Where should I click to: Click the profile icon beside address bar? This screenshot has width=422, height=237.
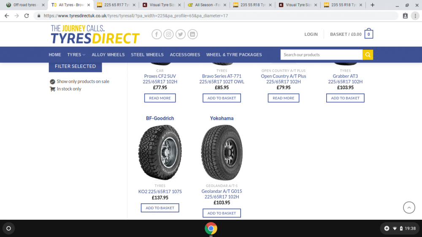pyautogui.click(x=405, y=16)
